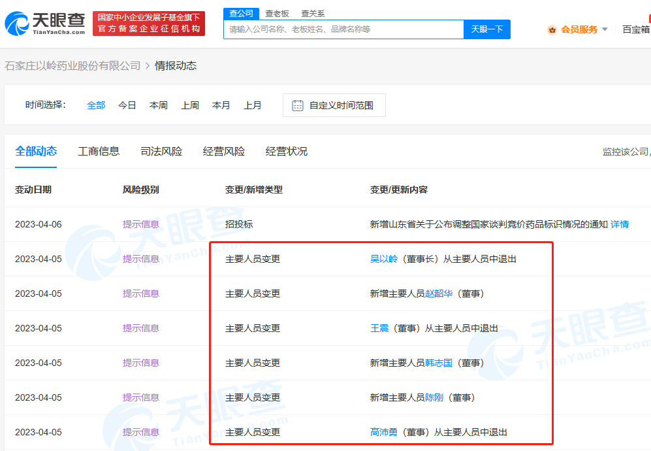Select 主要人员变更 in the 陈刚 row
Viewport: 651px width, 451px height.
253,397
